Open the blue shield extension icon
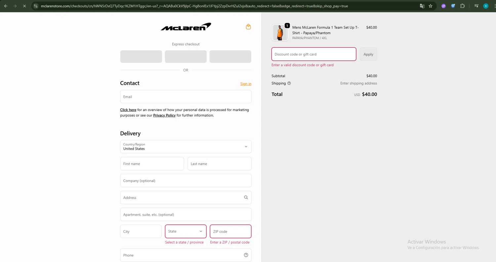The height and width of the screenshot is (262, 496). coord(453,6)
